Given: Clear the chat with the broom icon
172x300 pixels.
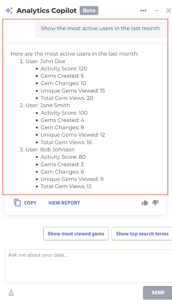Looking at the screenshot, I should pos(11,293).
